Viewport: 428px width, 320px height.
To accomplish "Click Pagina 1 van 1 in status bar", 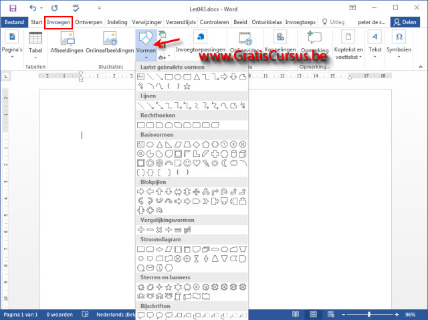I will (21, 315).
